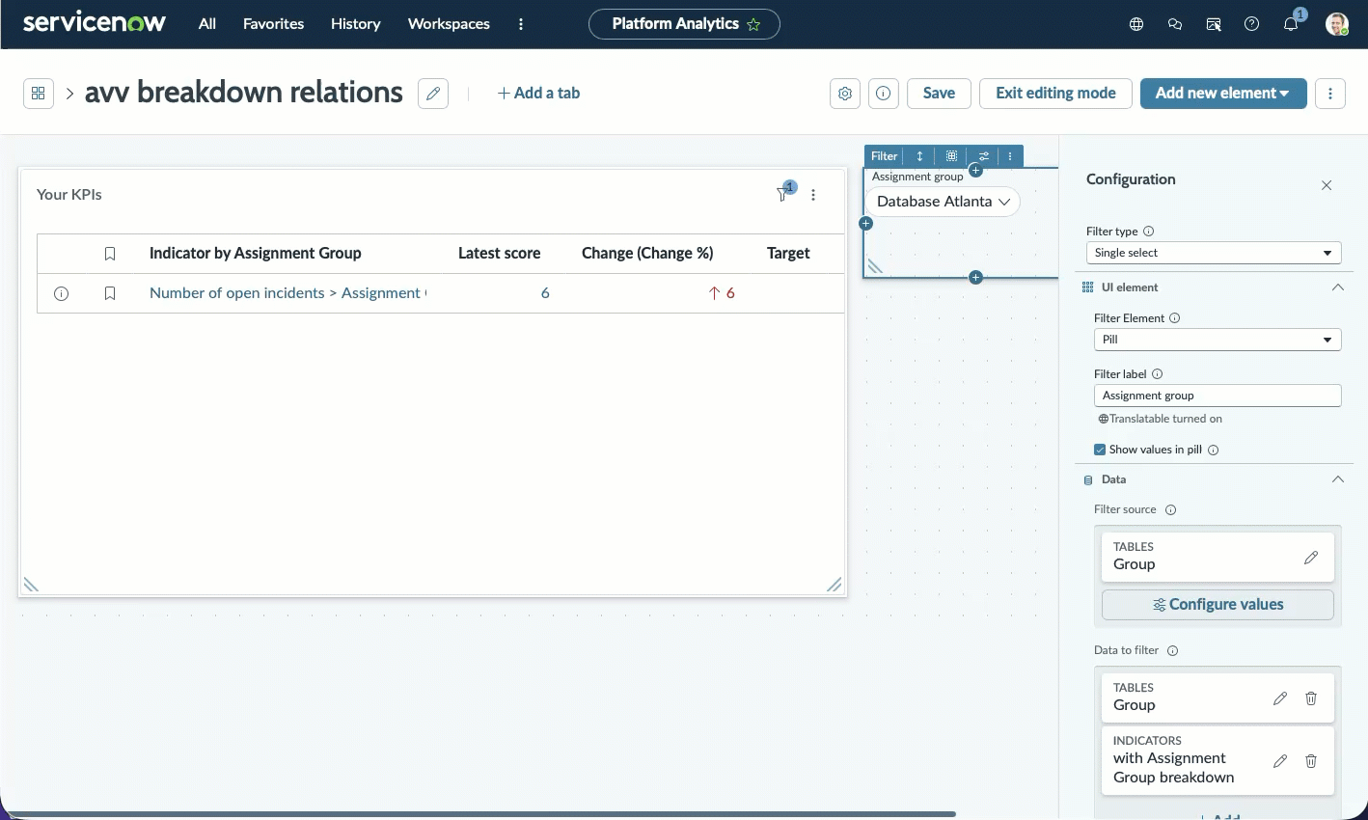This screenshot has height=820, width=1368.
Task: Click Exit editing mode
Action: [1055, 94]
